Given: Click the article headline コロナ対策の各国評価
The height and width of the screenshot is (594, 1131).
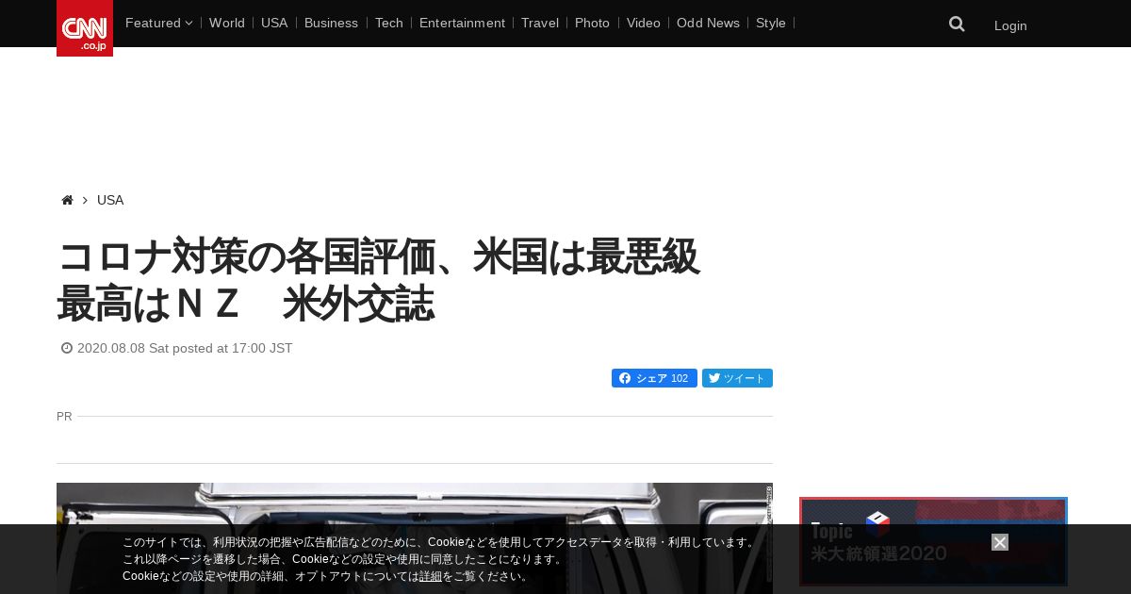Looking at the screenshot, I should pyautogui.click(x=378, y=280).
